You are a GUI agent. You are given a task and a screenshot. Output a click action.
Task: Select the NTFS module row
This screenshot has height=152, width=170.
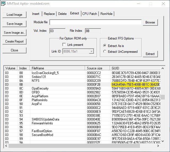82,81
